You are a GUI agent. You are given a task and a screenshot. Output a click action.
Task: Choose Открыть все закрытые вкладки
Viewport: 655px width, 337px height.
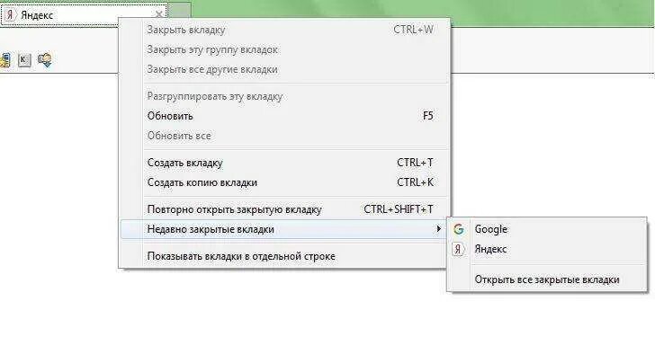point(548,279)
